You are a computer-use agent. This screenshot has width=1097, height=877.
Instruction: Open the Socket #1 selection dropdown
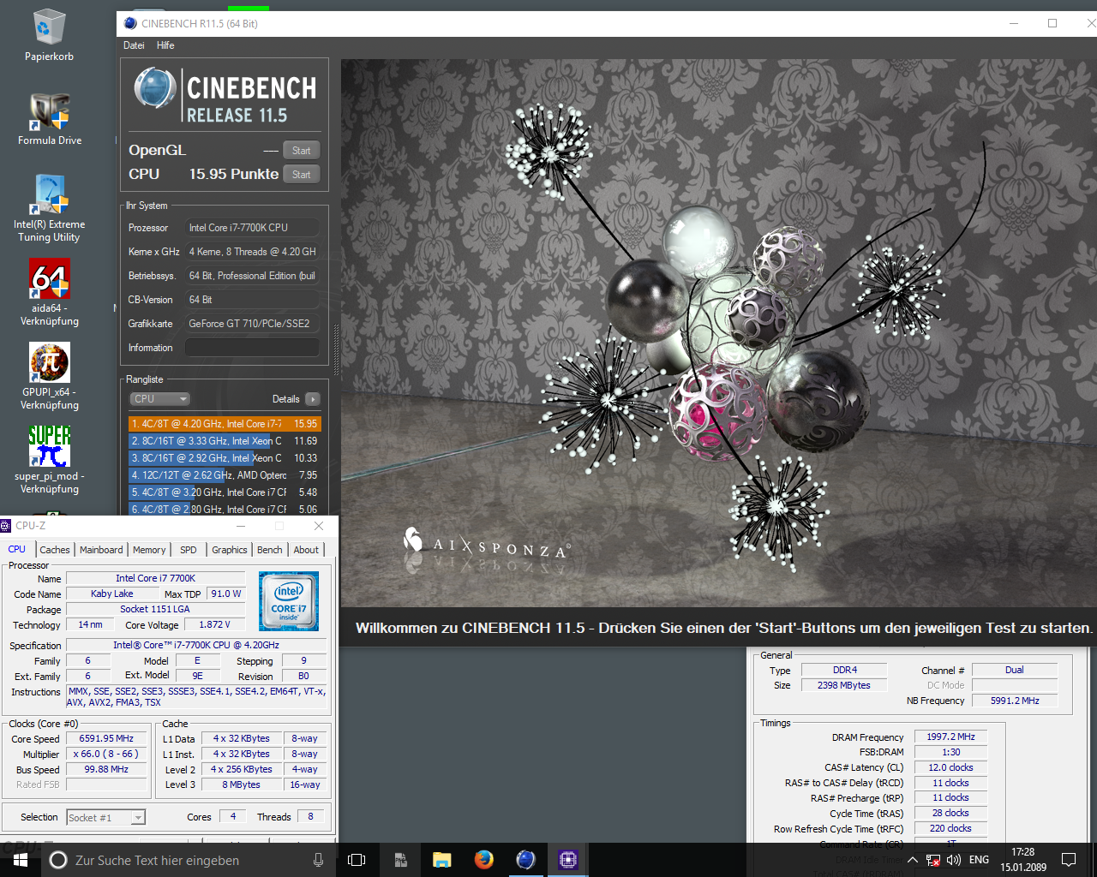106,818
